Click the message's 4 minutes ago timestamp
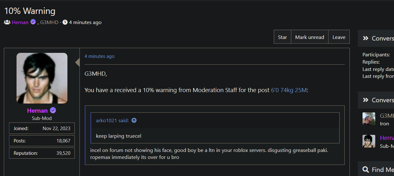 click(x=99, y=56)
